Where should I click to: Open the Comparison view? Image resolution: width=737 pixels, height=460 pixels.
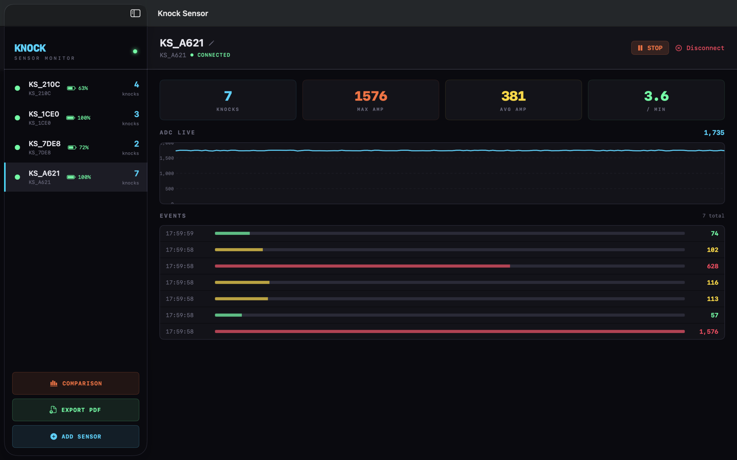click(76, 383)
